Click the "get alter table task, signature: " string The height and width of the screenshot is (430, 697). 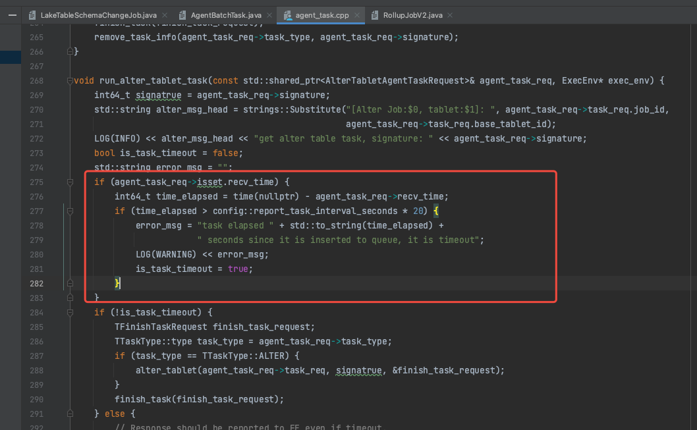pos(343,138)
